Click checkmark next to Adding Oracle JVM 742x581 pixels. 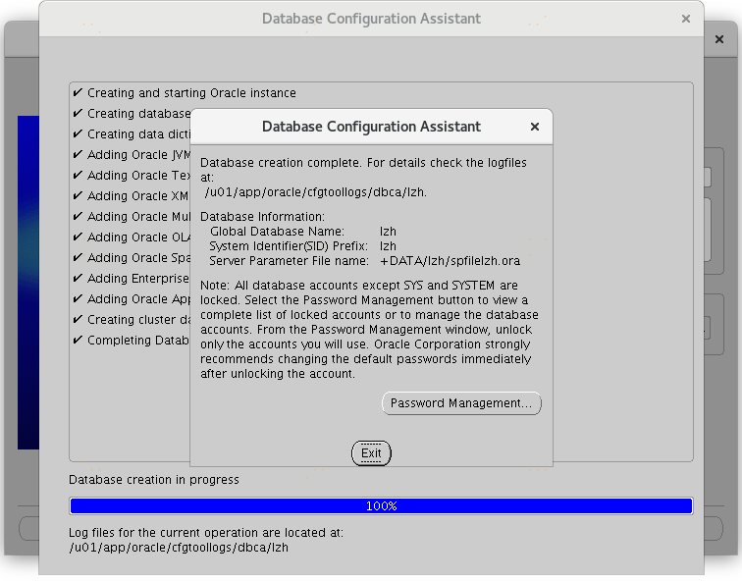[78, 155]
